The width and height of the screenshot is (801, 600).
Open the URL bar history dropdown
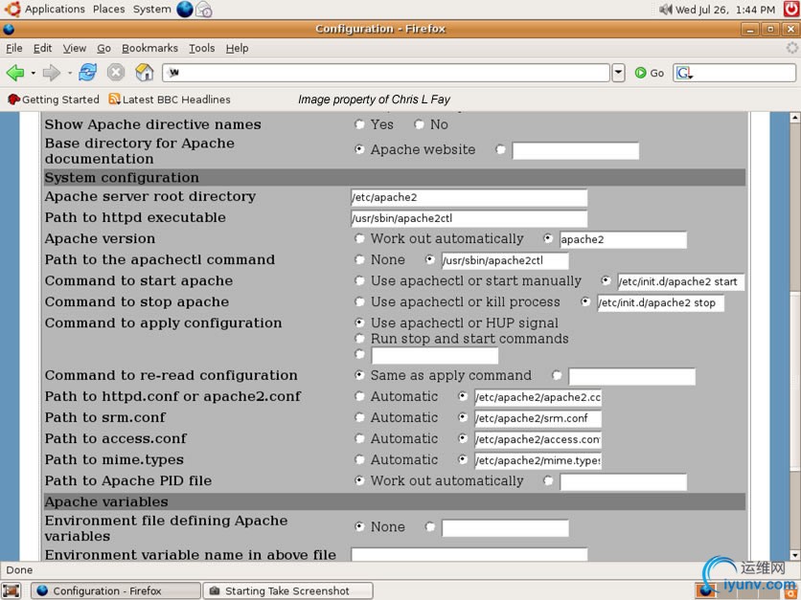(618, 73)
